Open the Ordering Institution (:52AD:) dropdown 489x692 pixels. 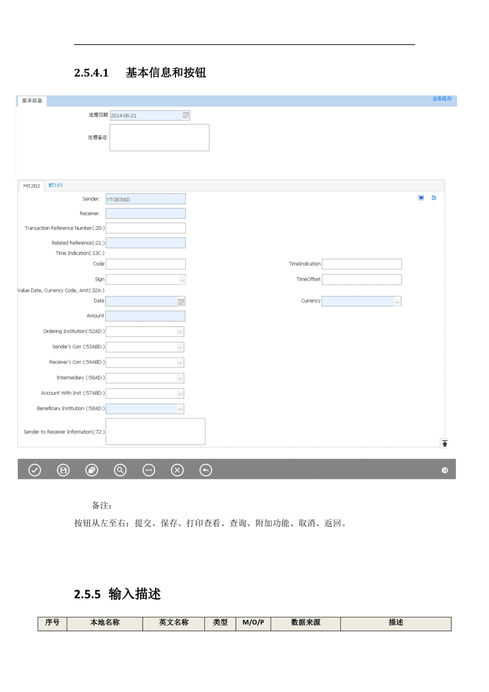coord(180,332)
